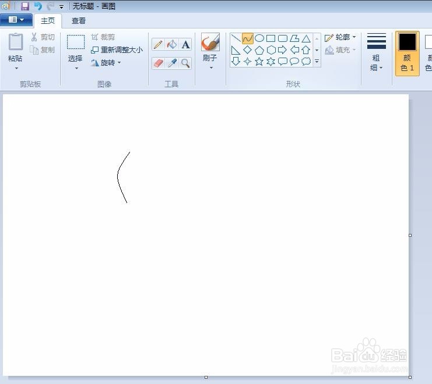The width and height of the screenshot is (432, 384).
Task: Click the Brushes (刷子) icon
Action: (x=210, y=42)
